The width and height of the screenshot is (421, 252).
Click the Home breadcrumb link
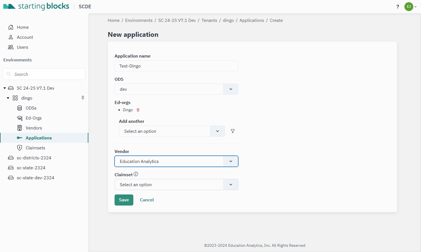point(113,20)
